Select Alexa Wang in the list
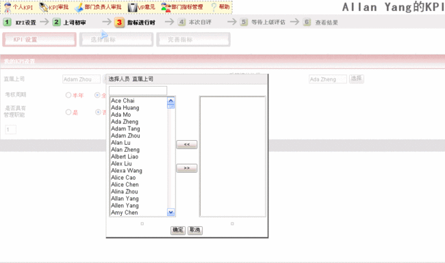The height and width of the screenshot is (263, 445). pyautogui.click(x=127, y=170)
